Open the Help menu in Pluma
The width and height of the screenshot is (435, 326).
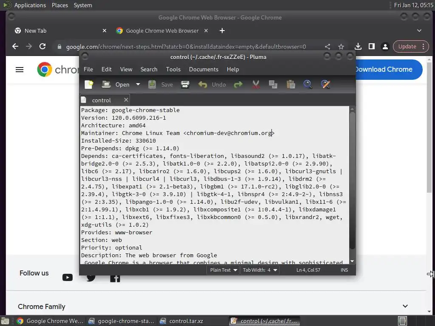(233, 69)
